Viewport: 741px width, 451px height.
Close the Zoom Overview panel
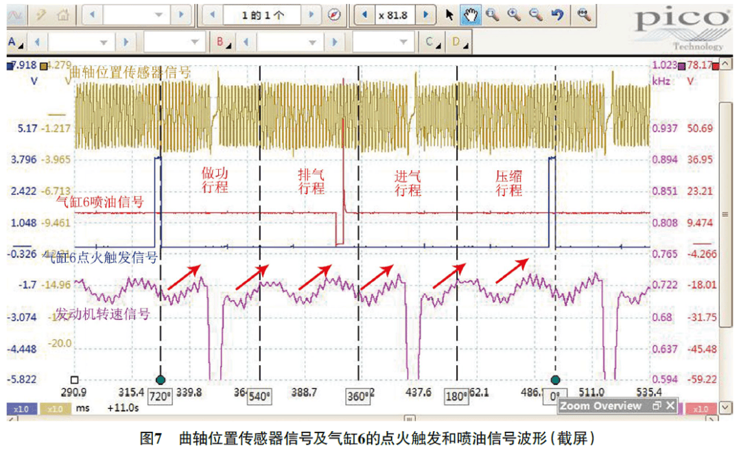tap(670, 406)
